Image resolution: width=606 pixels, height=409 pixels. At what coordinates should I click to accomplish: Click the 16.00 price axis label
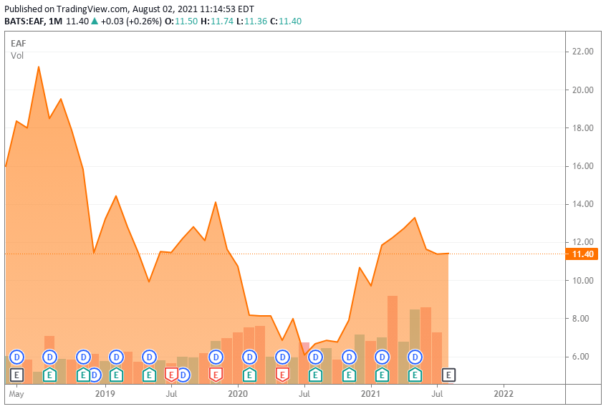pos(582,166)
